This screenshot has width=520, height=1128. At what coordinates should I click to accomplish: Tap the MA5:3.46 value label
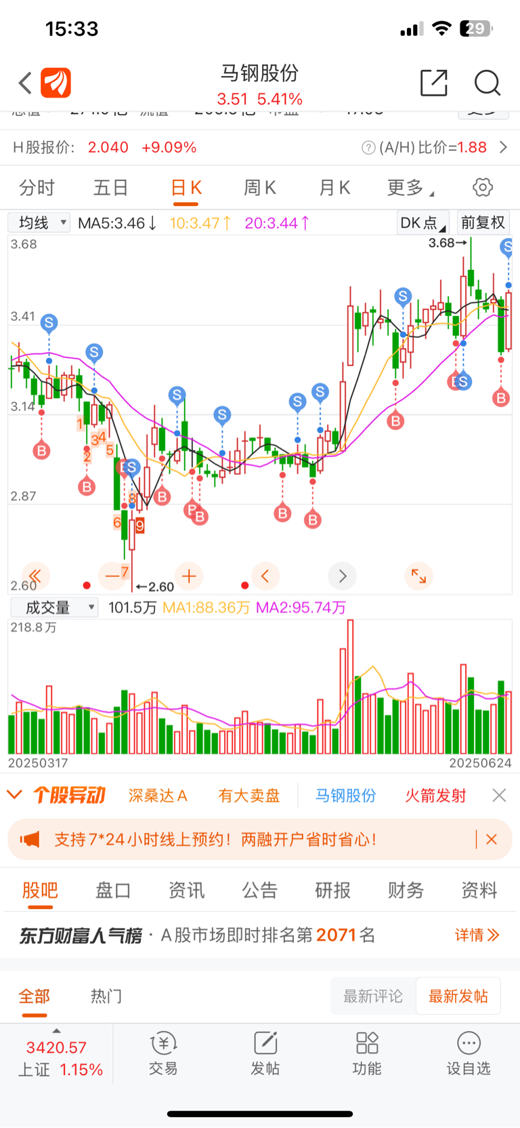117,222
